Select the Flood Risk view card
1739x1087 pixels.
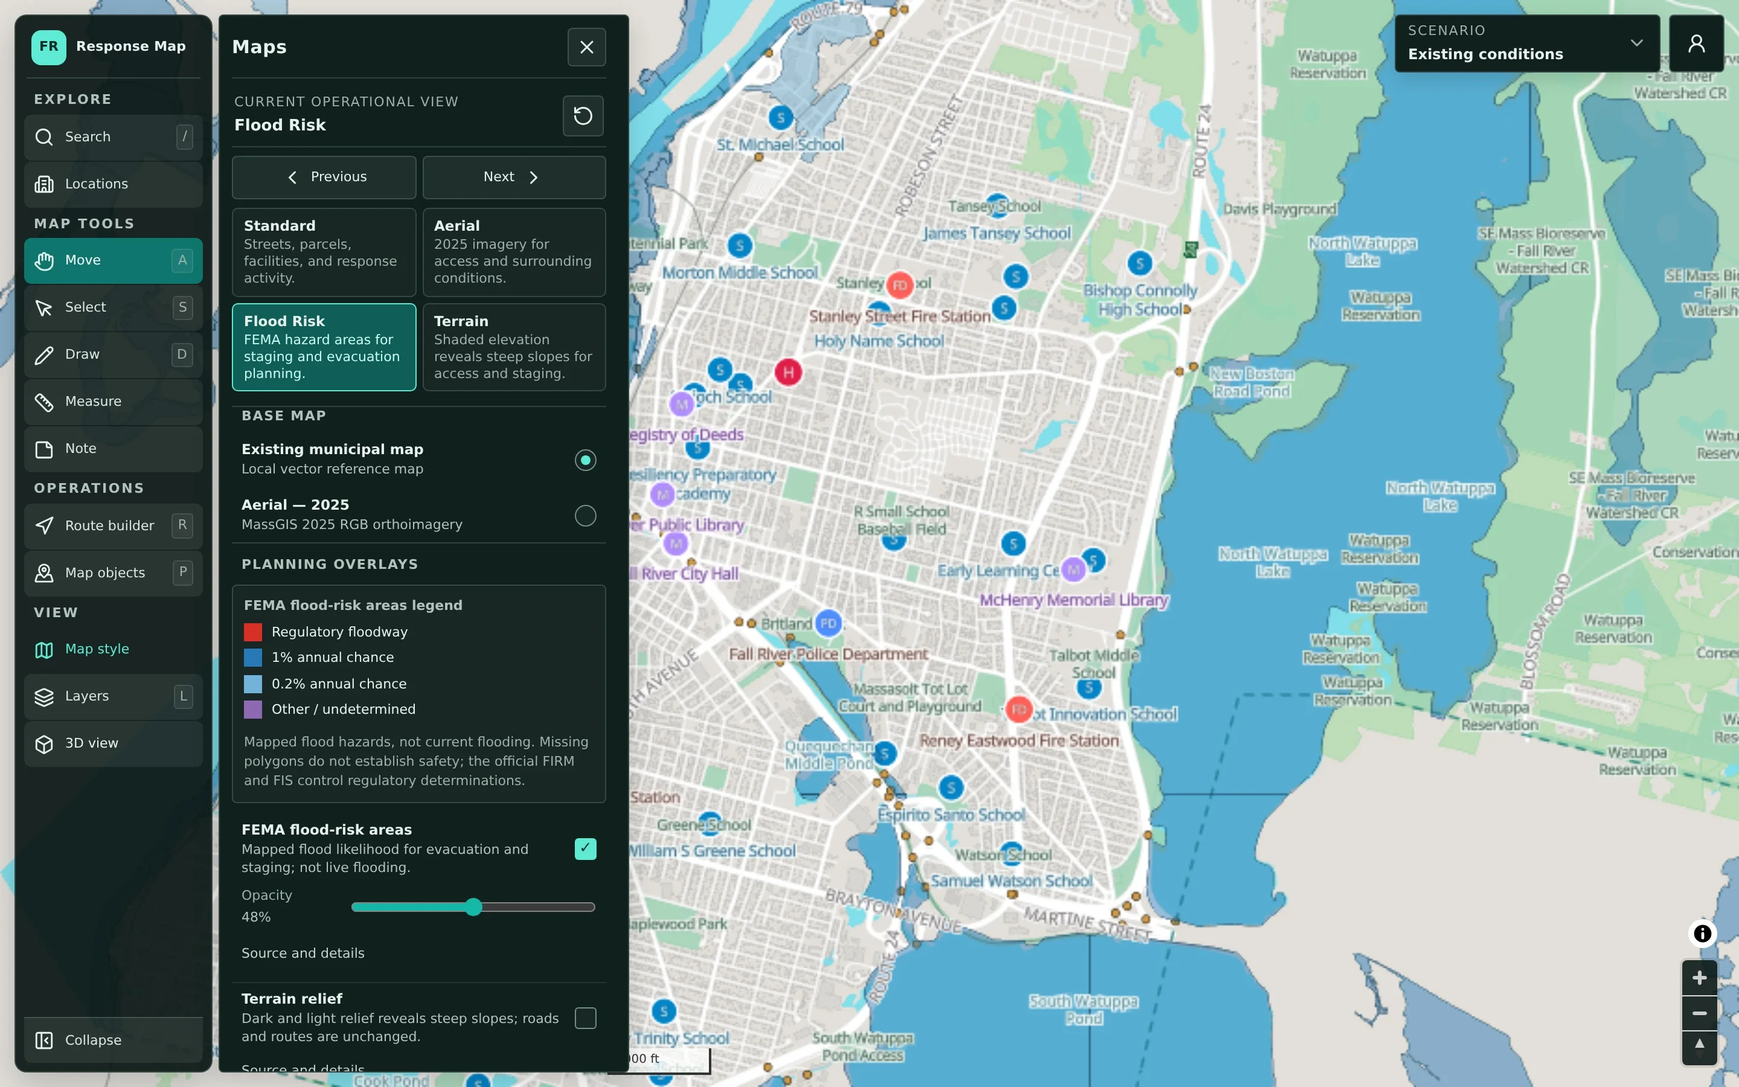click(x=324, y=347)
